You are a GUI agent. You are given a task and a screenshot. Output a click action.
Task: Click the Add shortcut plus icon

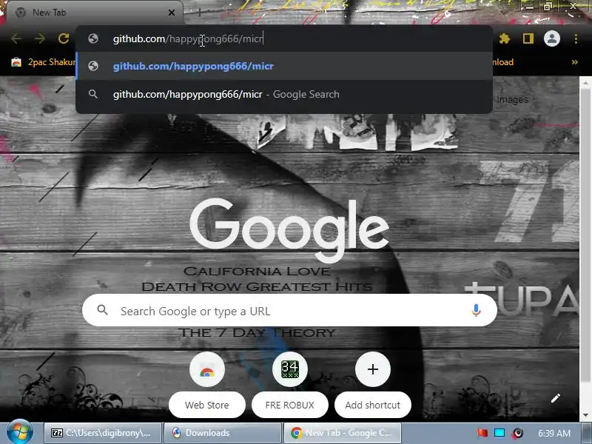pyautogui.click(x=373, y=369)
